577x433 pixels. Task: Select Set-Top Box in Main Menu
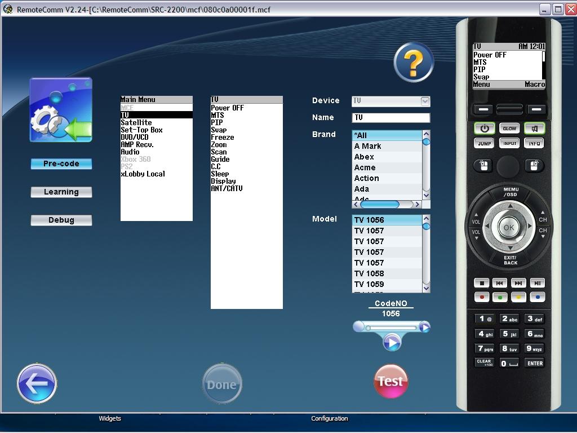[157, 130]
